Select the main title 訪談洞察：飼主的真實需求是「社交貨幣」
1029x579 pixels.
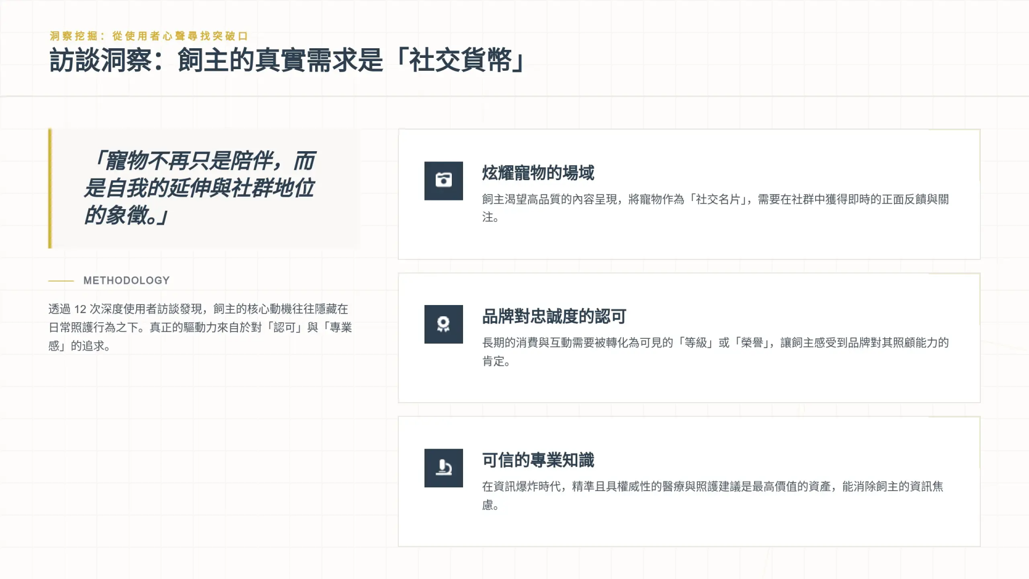coord(287,60)
